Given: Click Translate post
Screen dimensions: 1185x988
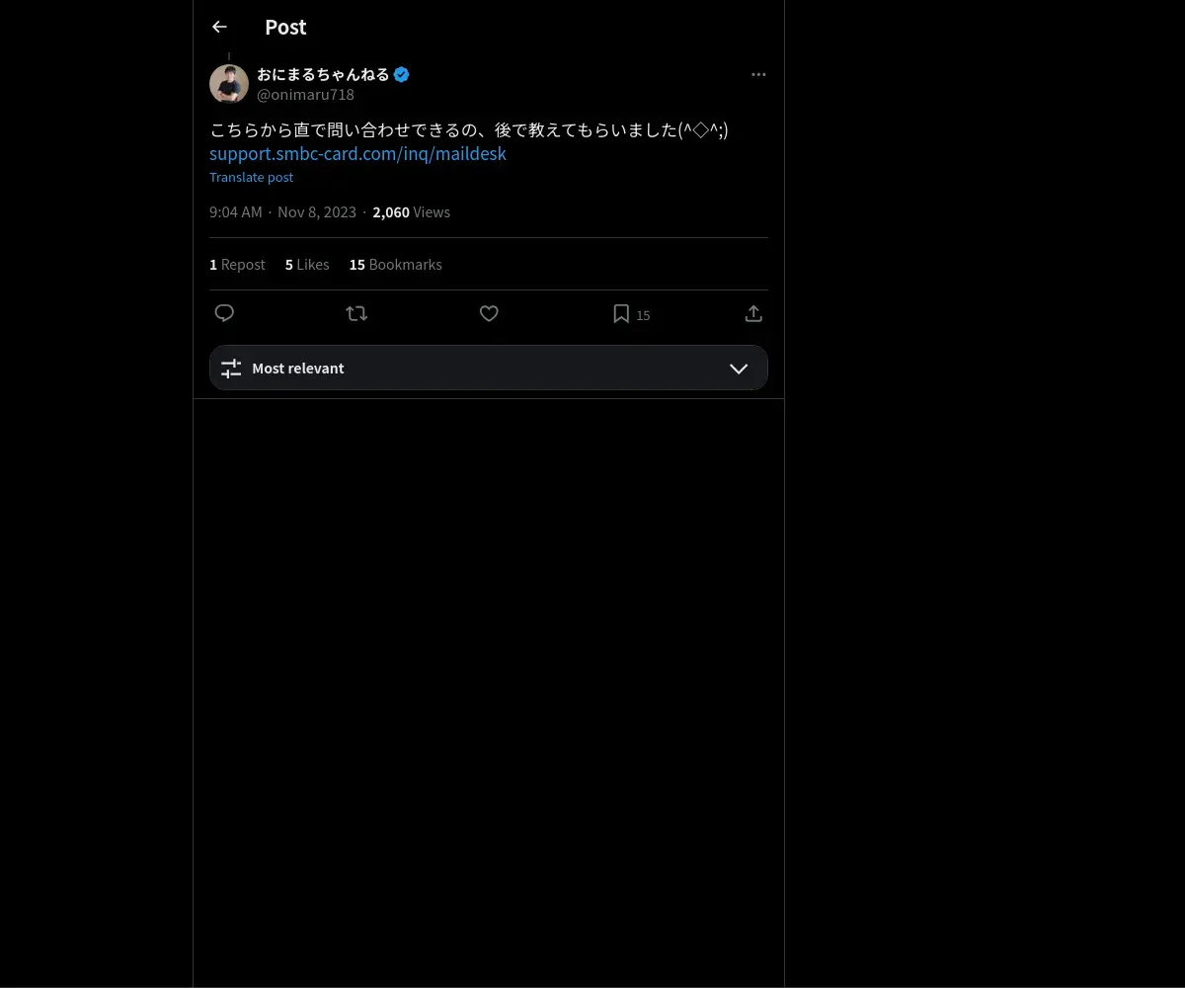Looking at the screenshot, I should (251, 178).
